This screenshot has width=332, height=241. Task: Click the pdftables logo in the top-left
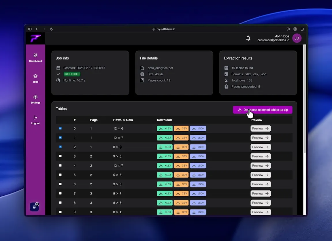pyautogui.click(x=35, y=38)
